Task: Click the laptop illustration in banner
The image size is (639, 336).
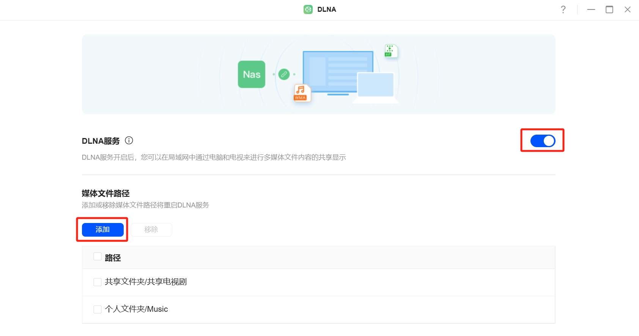Action: [x=376, y=88]
